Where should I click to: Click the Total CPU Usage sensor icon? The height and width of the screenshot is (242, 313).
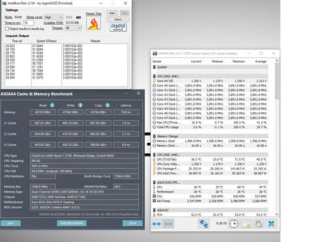[154, 127]
